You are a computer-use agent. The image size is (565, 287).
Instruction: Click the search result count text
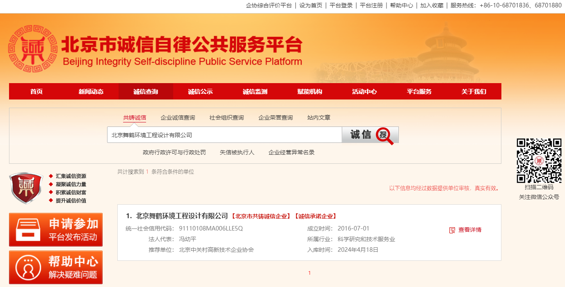pos(156,172)
